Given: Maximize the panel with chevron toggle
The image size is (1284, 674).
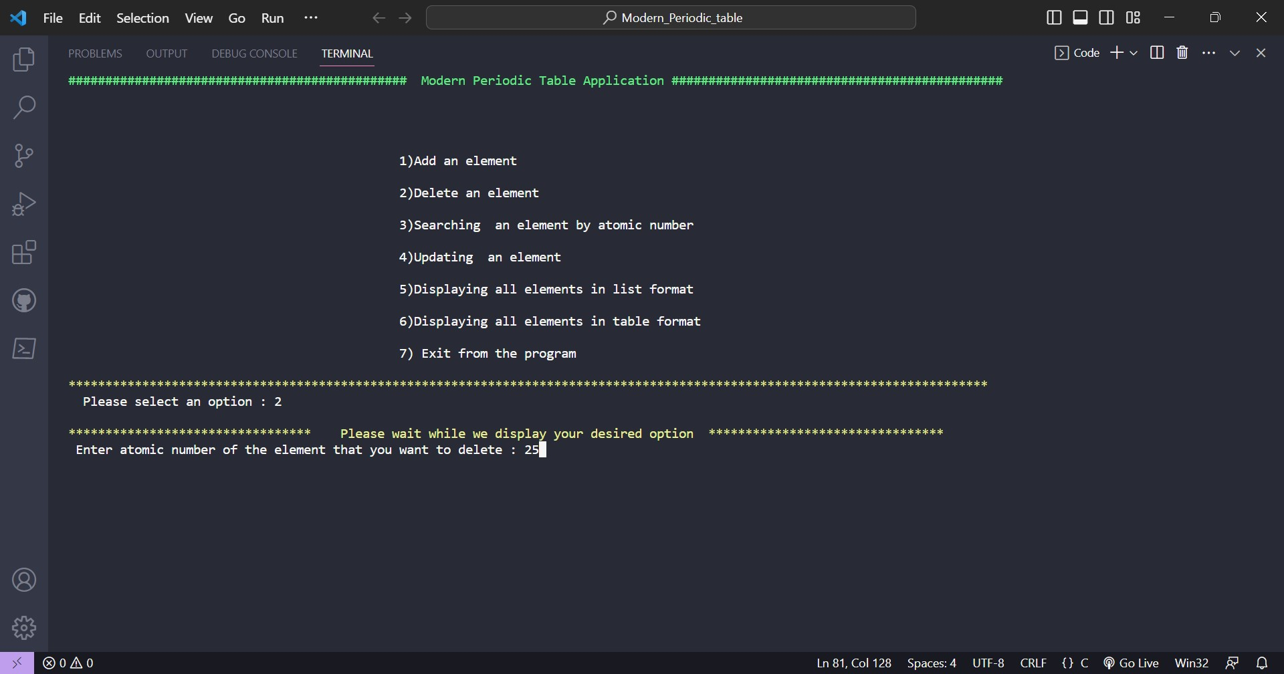Looking at the screenshot, I should [x=1235, y=52].
